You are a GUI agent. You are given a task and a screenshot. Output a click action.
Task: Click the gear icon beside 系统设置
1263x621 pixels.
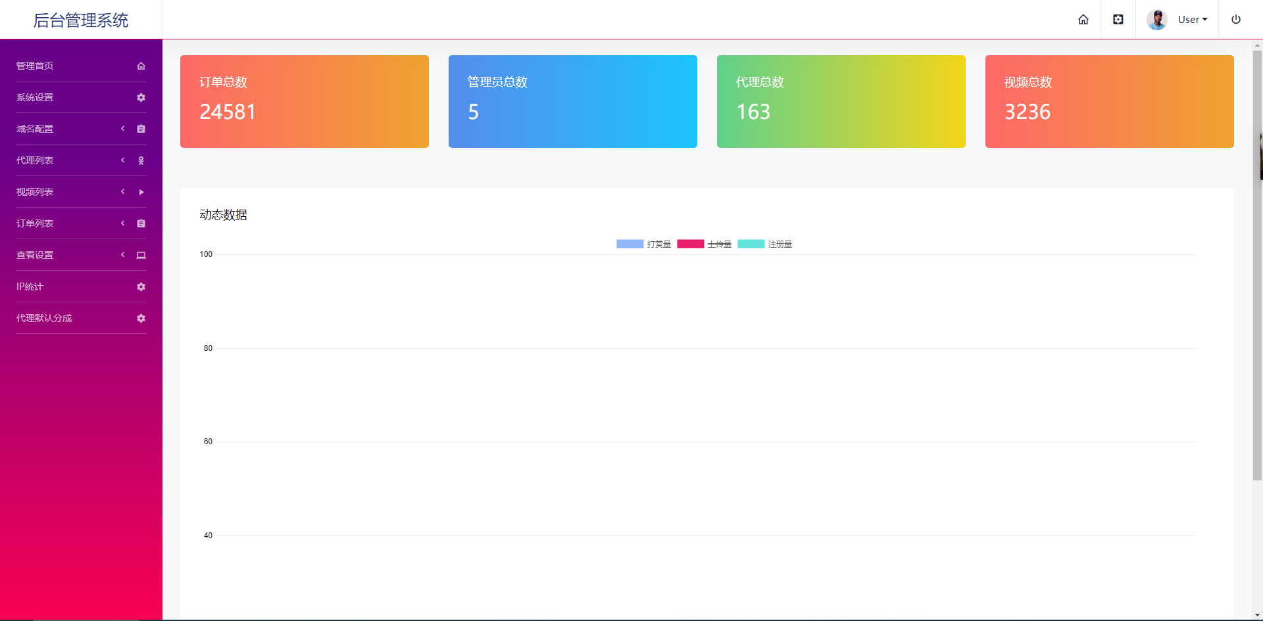click(x=141, y=97)
